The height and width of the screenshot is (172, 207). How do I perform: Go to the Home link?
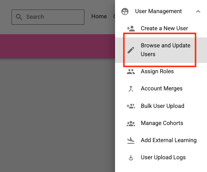(x=99, y=16)
